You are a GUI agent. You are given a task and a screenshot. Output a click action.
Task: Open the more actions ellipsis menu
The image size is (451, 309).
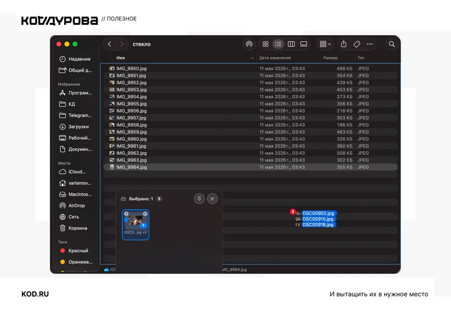[x=370, y=44]
